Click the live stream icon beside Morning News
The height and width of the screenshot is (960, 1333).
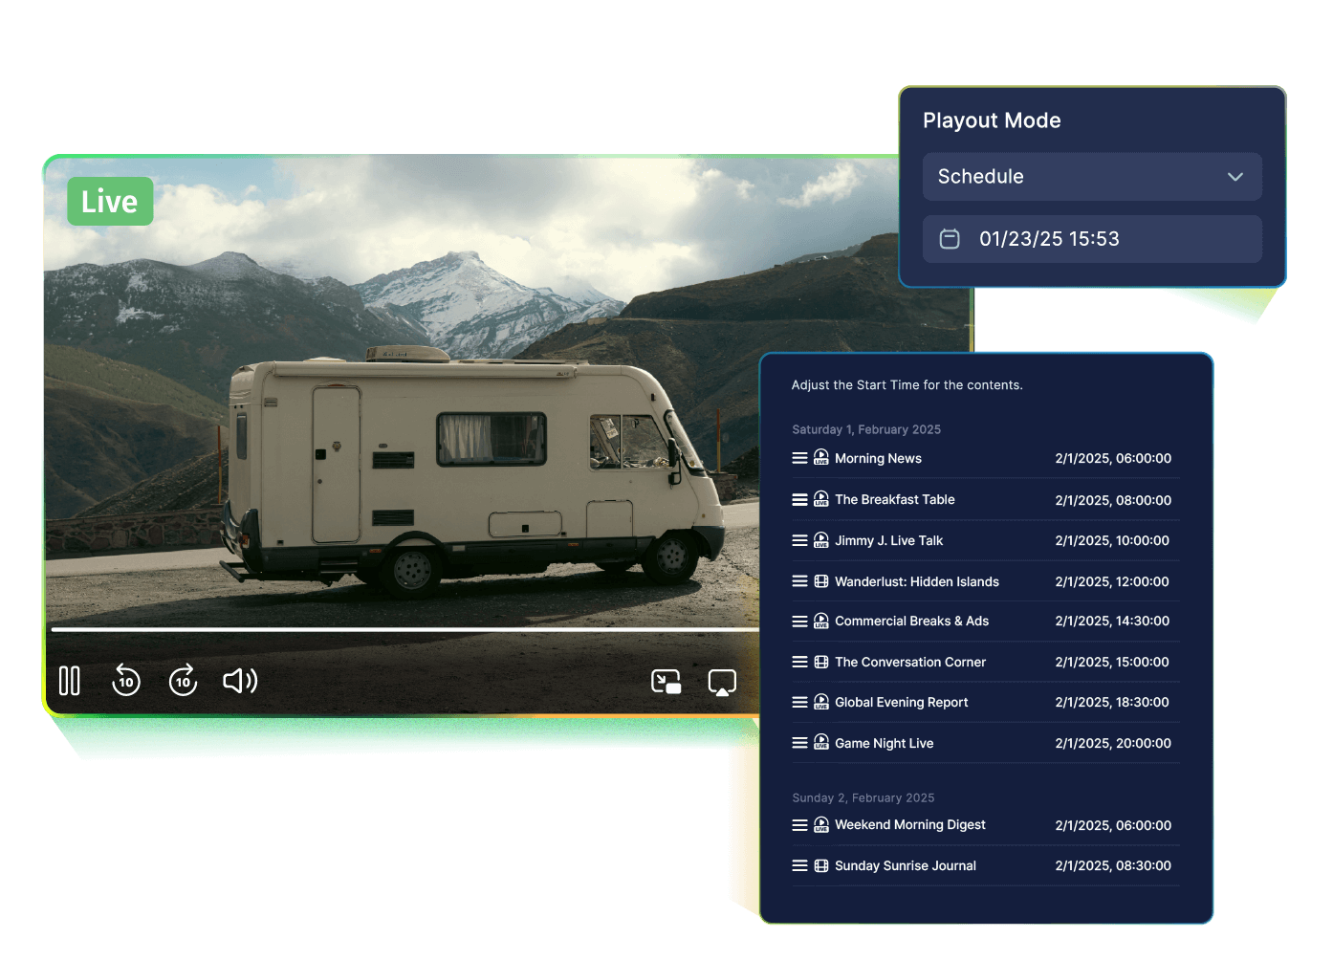[821, 458]
